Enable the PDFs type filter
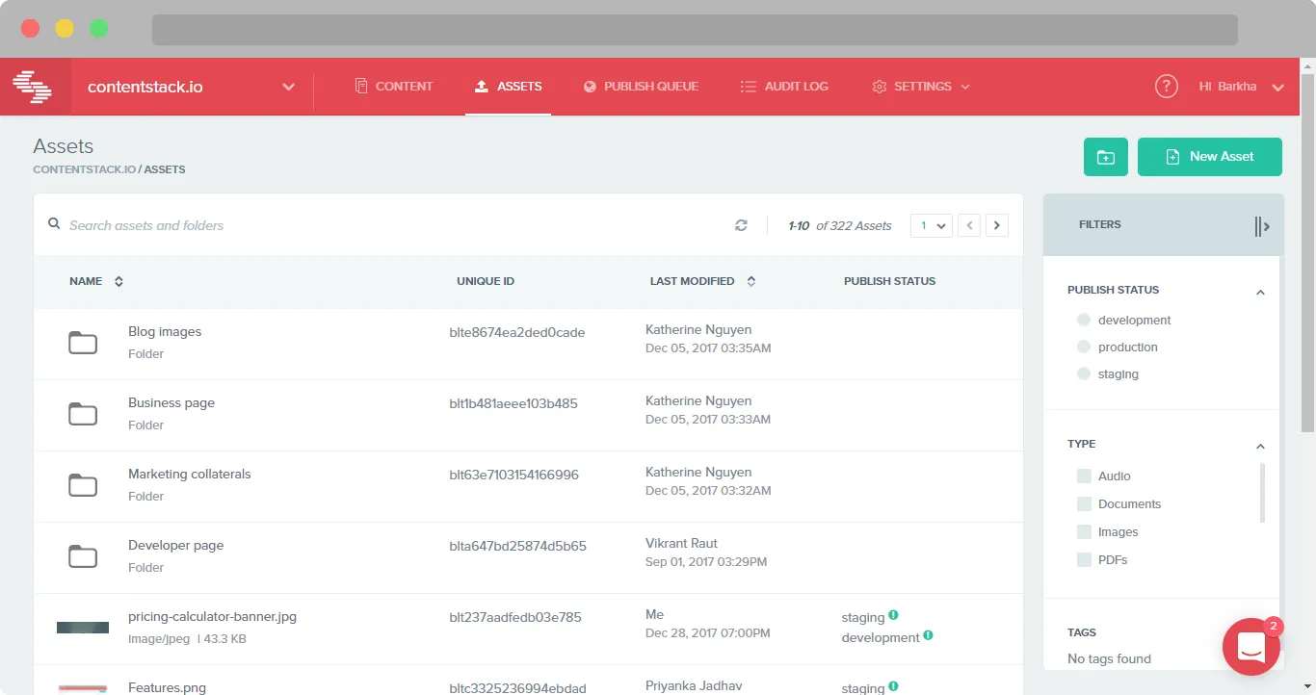1316x695 pixels. coord(1082,559)
